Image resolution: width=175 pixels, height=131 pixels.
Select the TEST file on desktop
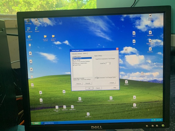point(30,46)
